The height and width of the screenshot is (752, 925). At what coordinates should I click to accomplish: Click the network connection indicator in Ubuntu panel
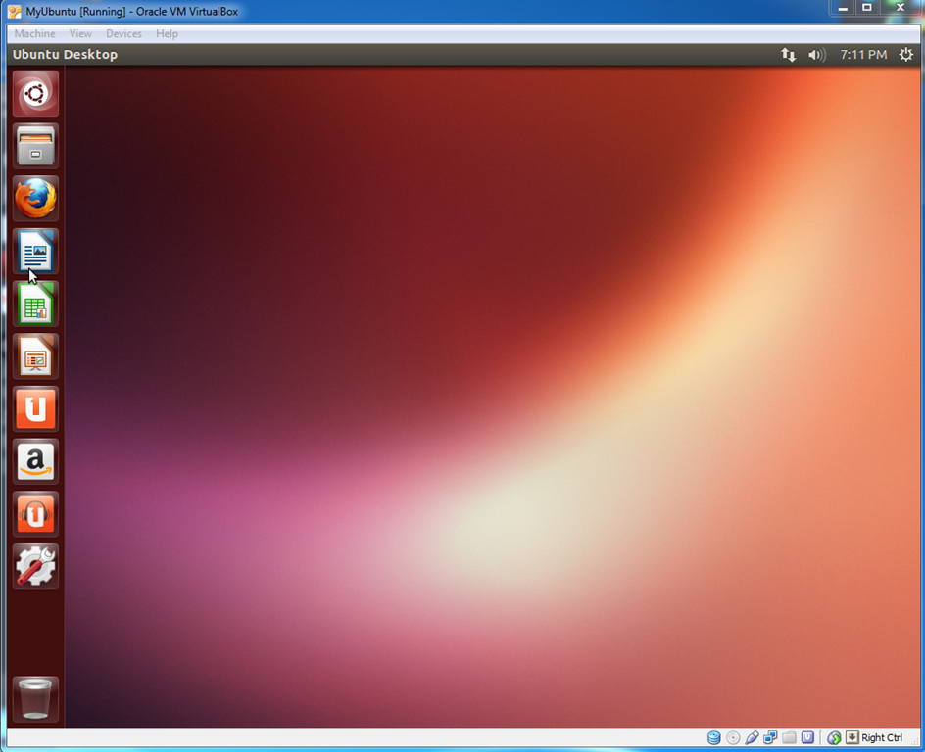click(788, 55)
